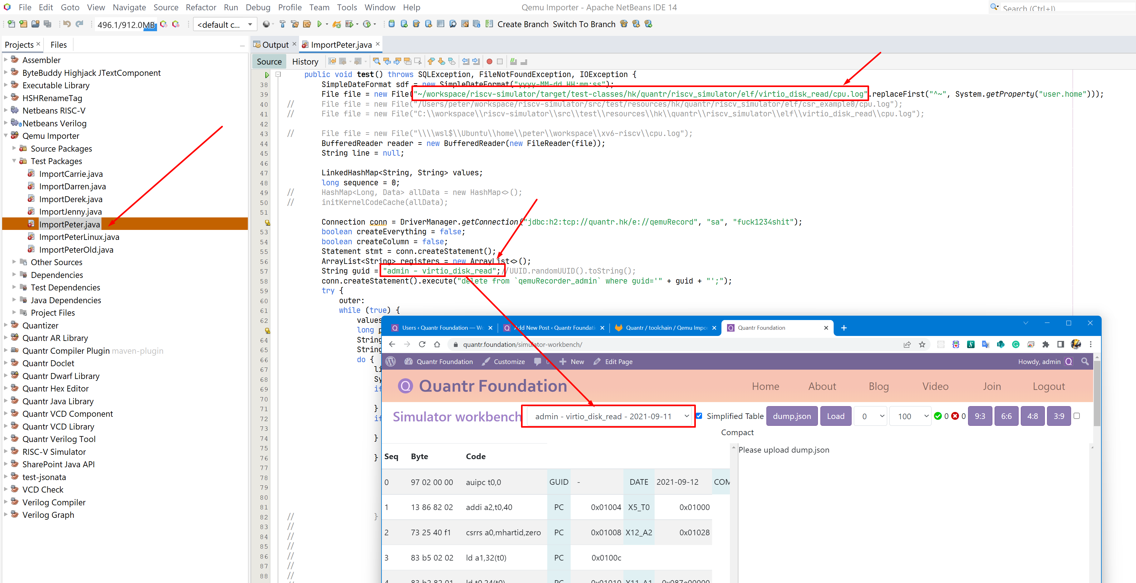Image resolution: width=1136 pixels, height=583 pixels.
Task: Click the dump.json button
Action: [x=792, y=416]
